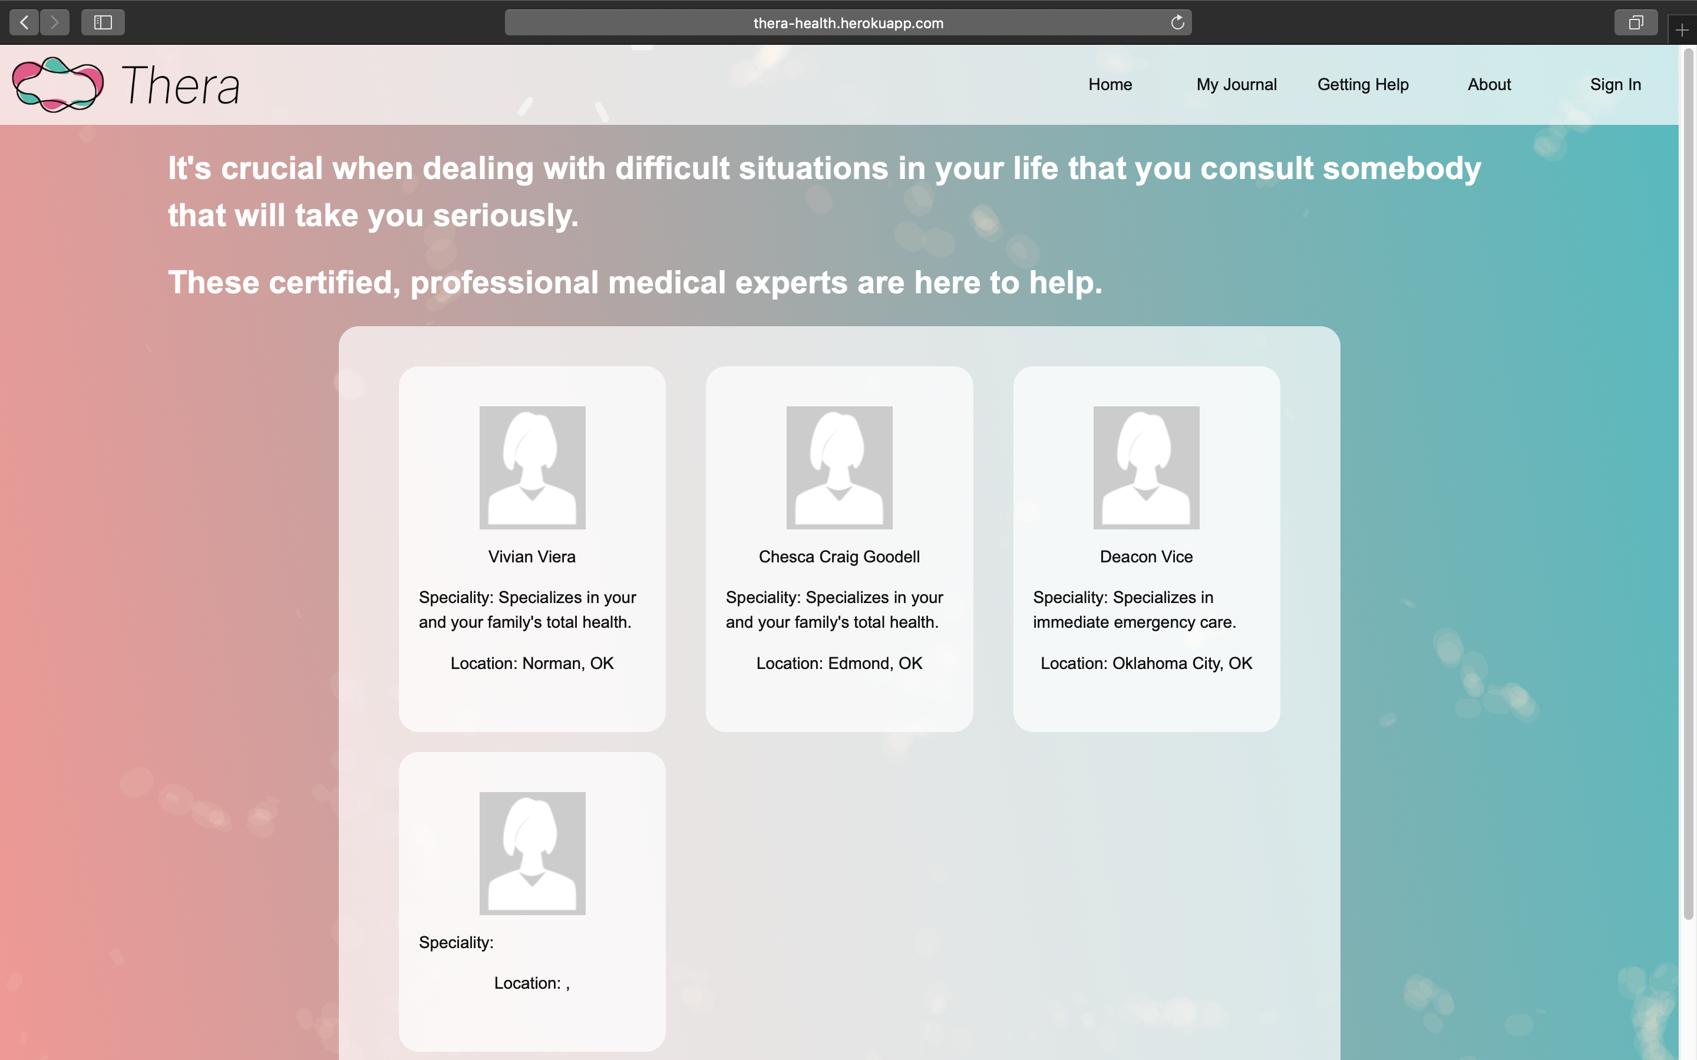Click Chesca Craig Goodell's avatar picture
Viewport: 1697px width, 1060px height.
[840, 468]
